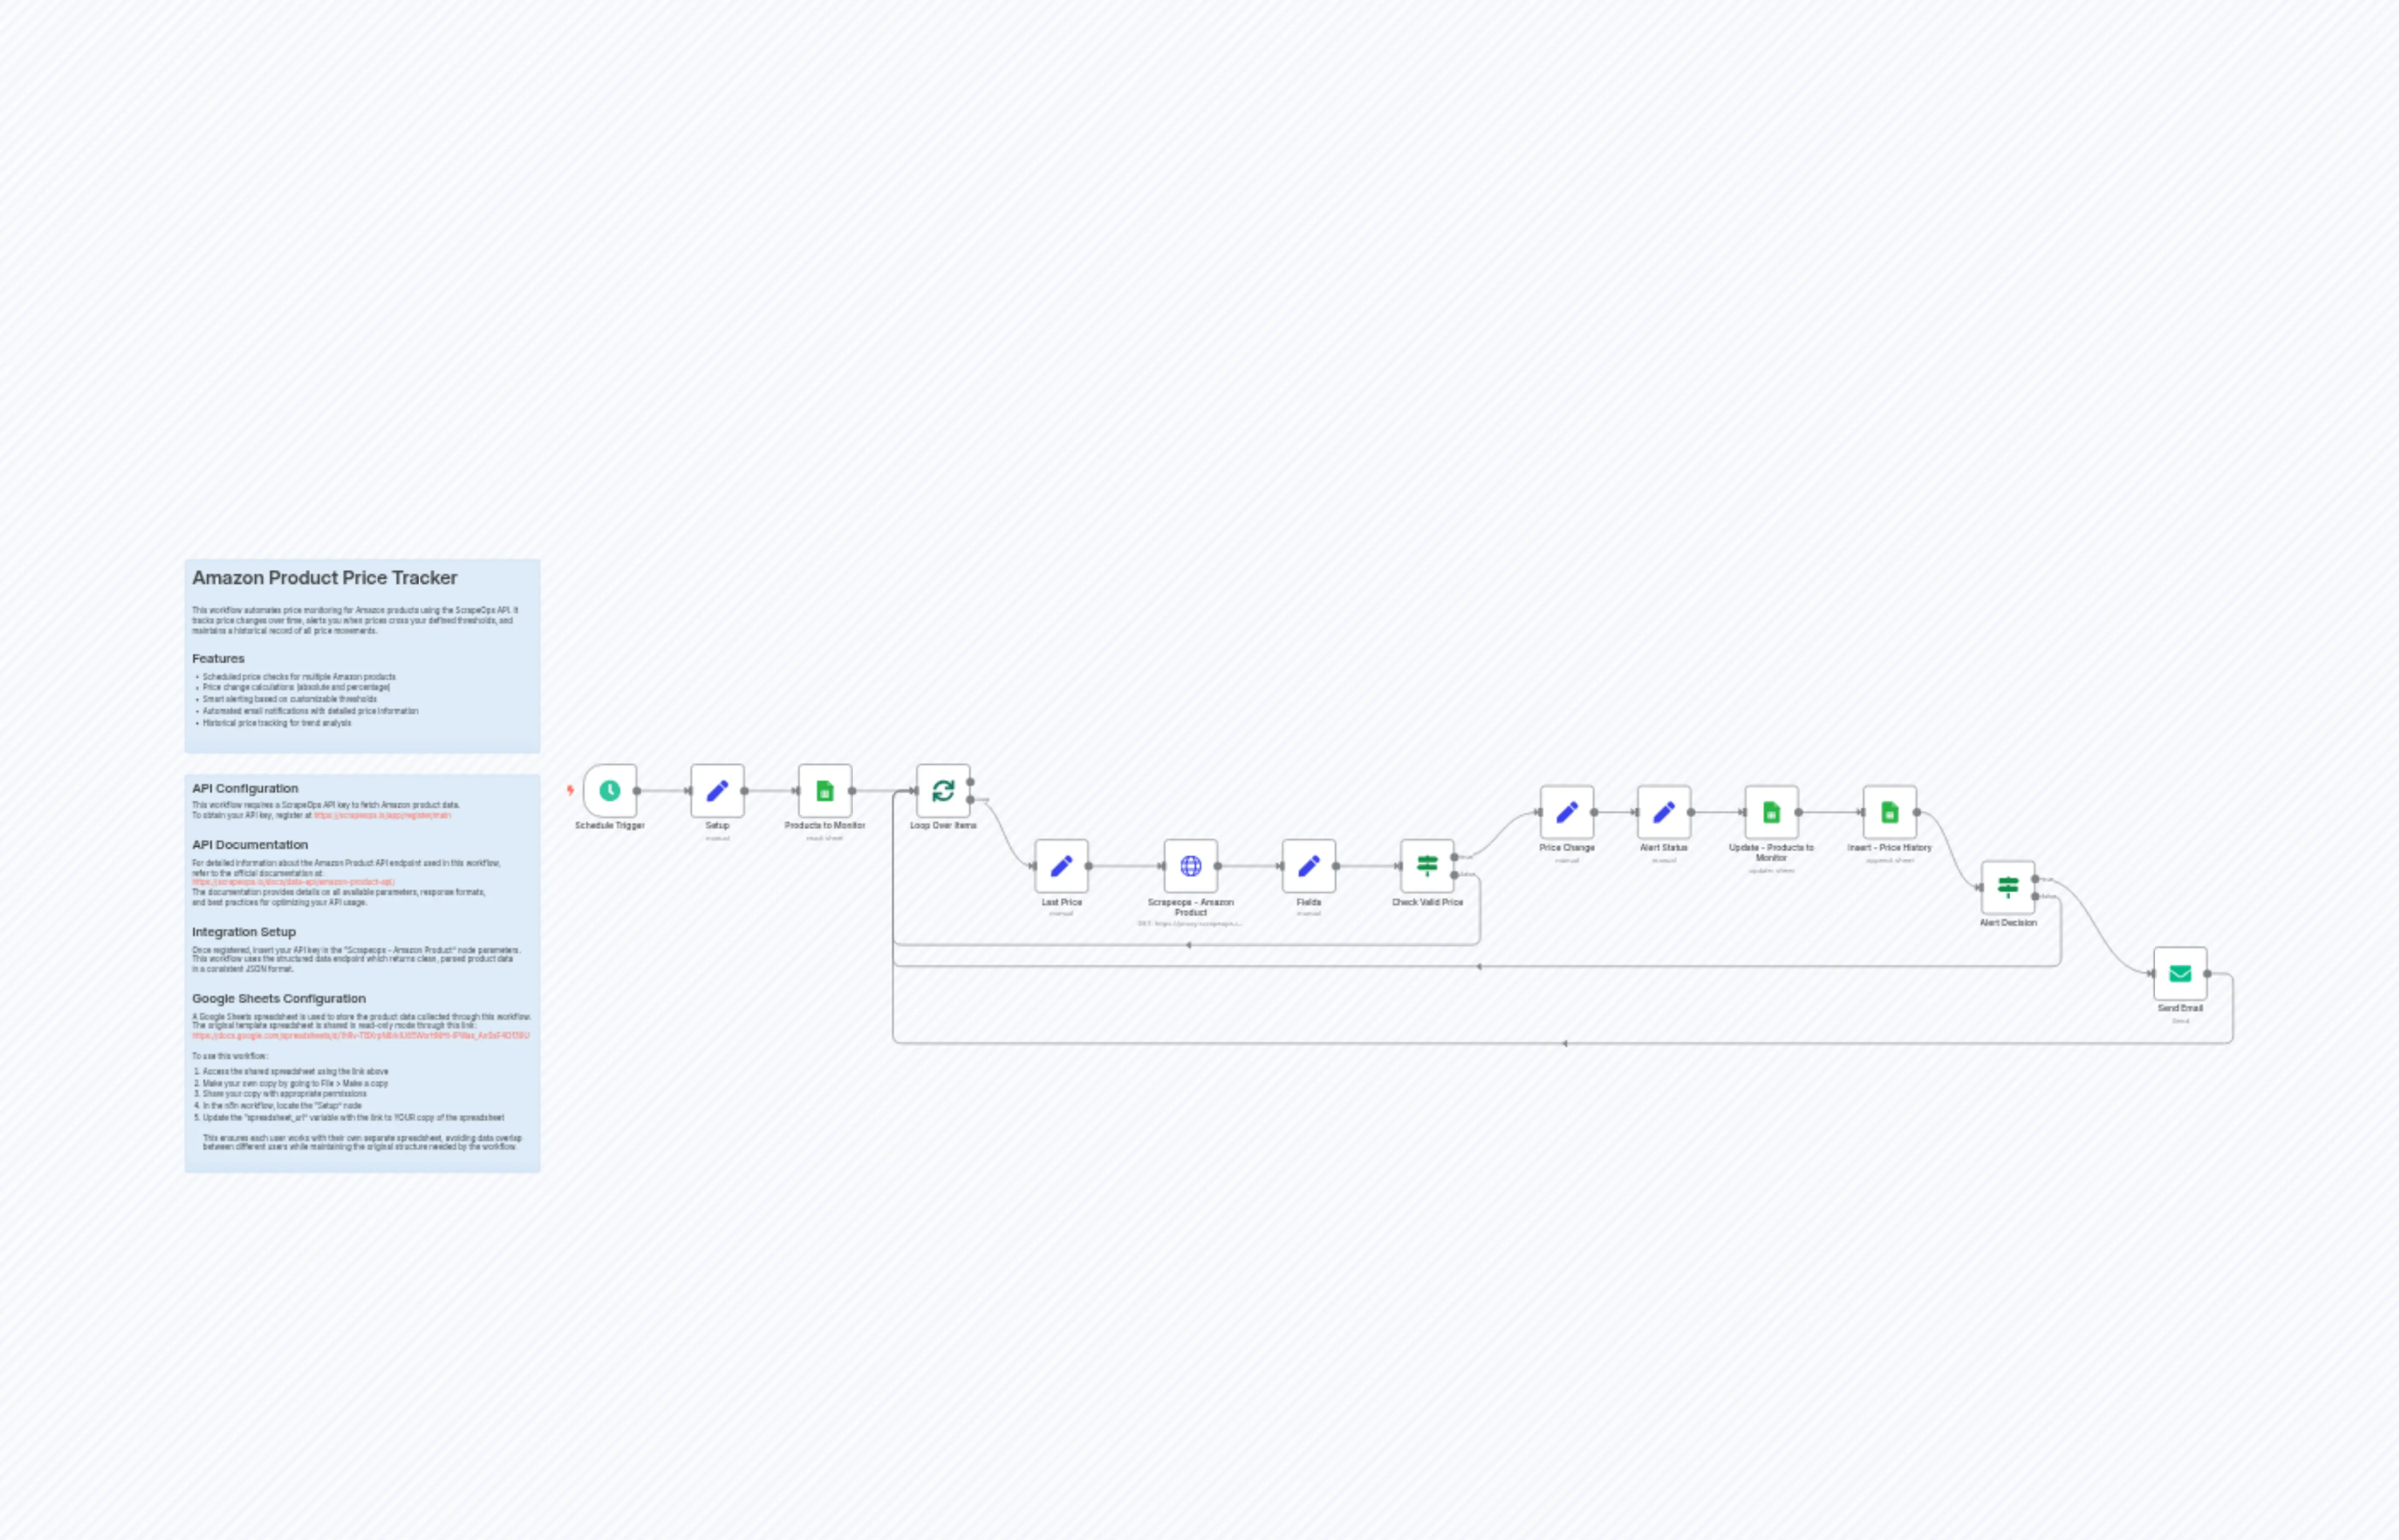Open the Schedule Trigger clock node
Image resolution: width=2399 pixels, height=1540 pixels.
pos(610,791)
